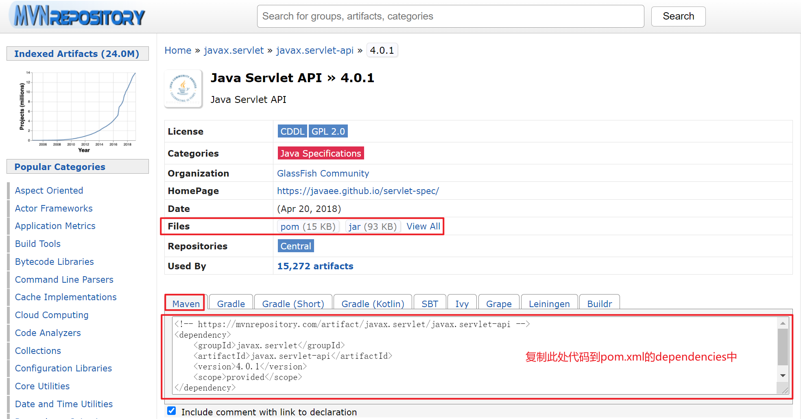The width and height of the screenshot is (801, 419).
Task: Click the 4.0.1 version breadcrumb label
Action: click(382, 50)
